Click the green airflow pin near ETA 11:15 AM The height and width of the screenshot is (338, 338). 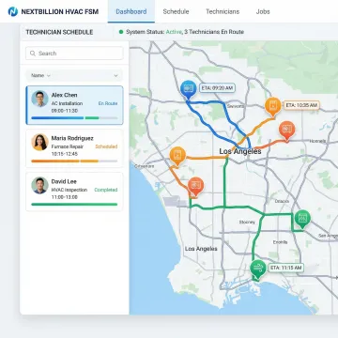coord(258,269)
